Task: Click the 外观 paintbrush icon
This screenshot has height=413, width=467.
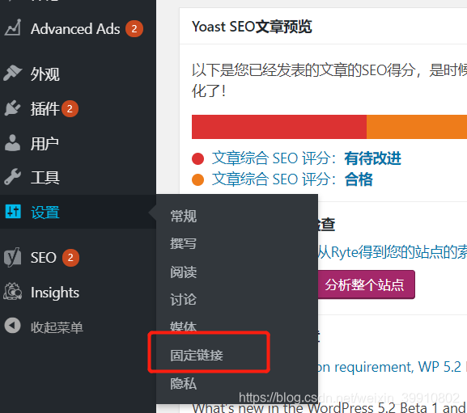Action: (x=13, y=73)
